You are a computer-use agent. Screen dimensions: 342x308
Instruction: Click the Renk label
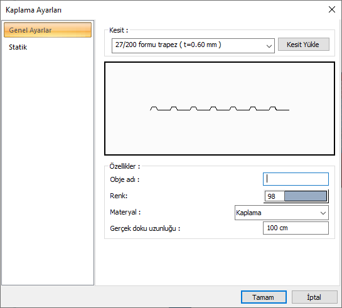(x=119, y=196)
